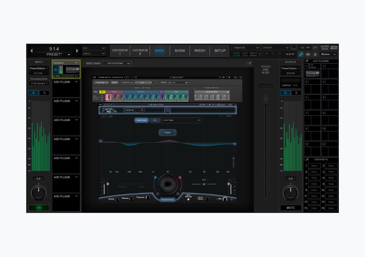Select input bank B button

(44, 93)
